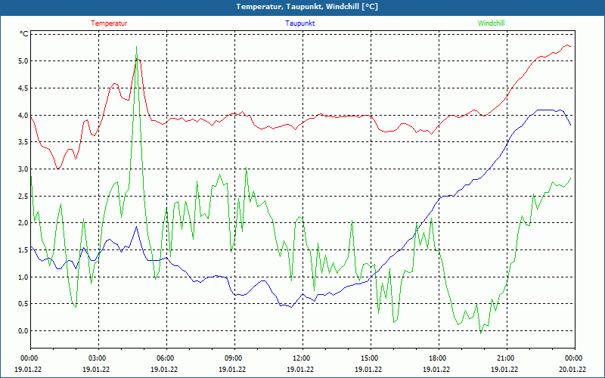Click the green Windchill legend label
This screenshot has width=605, height=378.
[491, 23]
